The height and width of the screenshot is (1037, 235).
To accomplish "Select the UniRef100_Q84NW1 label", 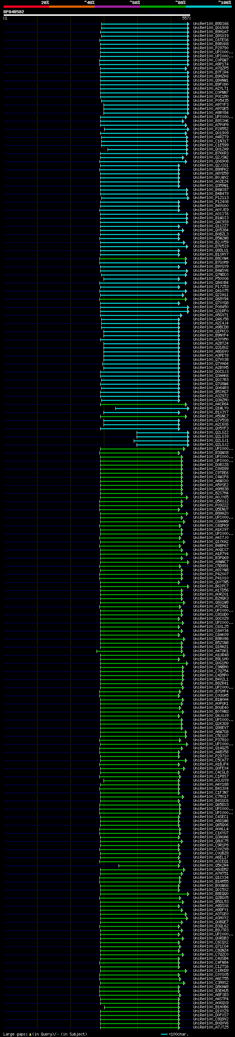I will [211, 81].
